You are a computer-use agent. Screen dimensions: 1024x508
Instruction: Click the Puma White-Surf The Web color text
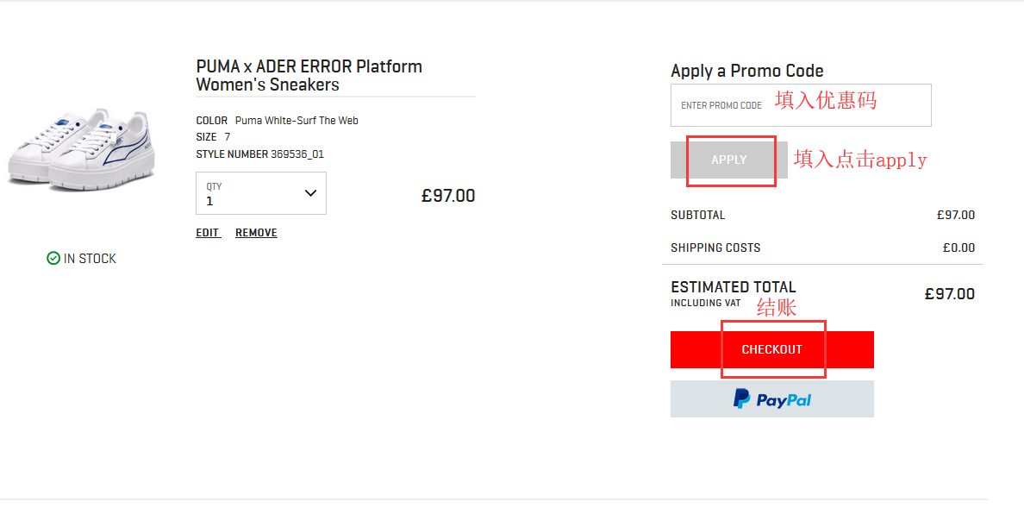(x=296, y=121)
